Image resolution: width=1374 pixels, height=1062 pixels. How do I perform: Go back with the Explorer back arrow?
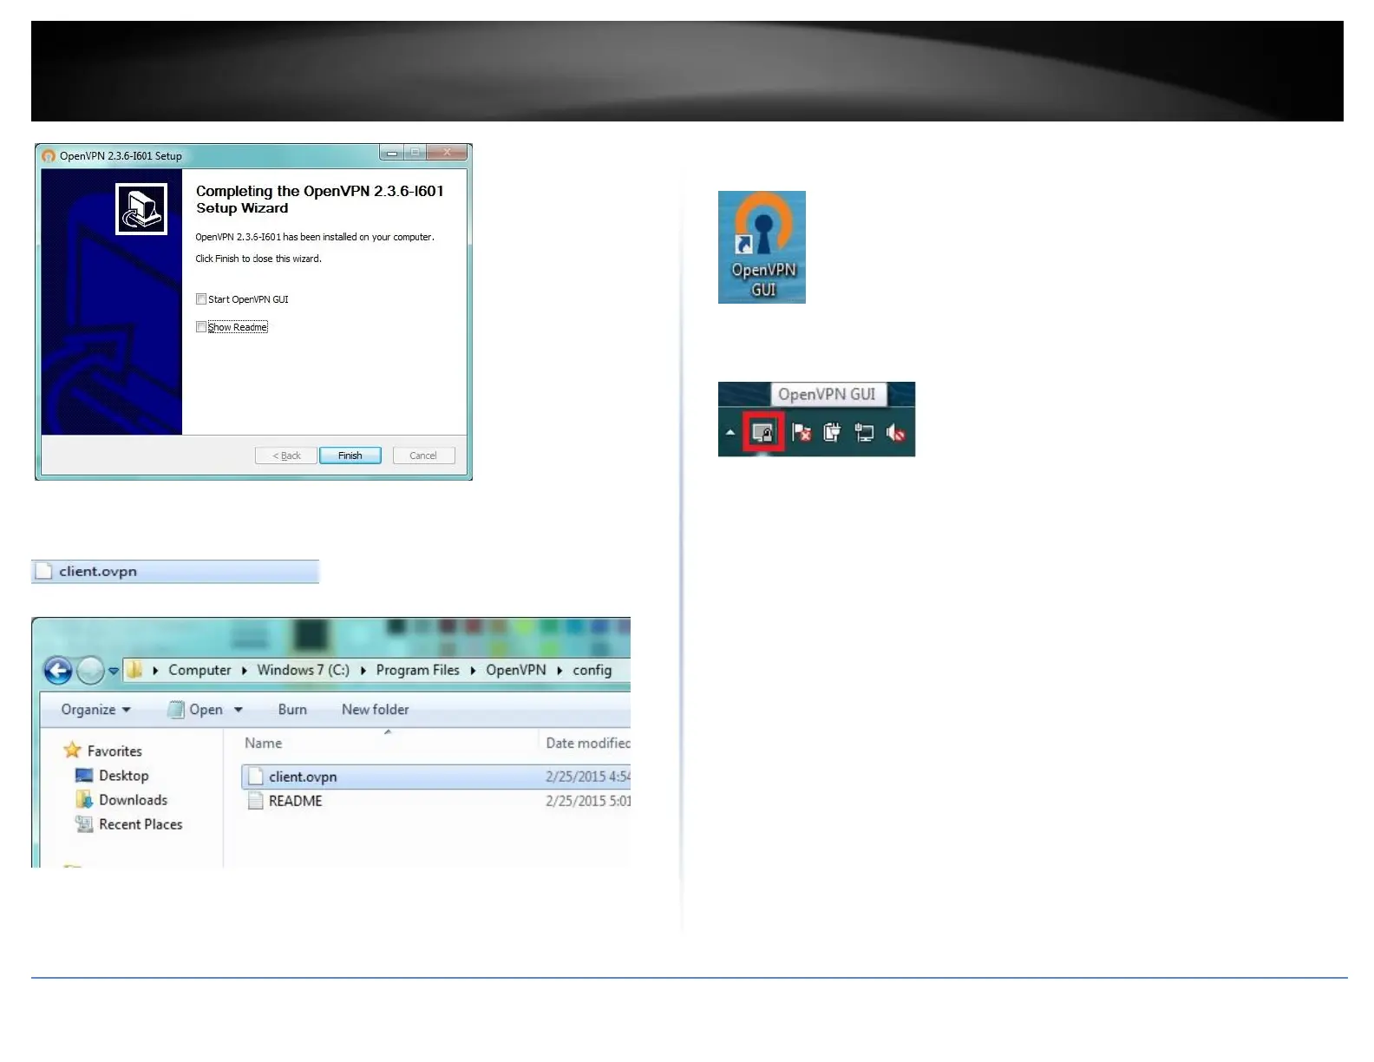click(x=58, y=671)
